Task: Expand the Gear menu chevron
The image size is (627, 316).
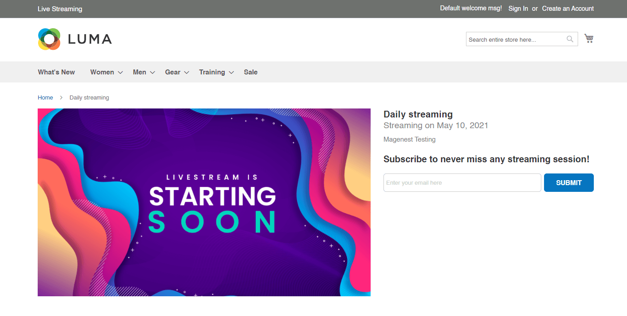Action: 187,73
